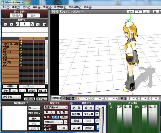Open the 文件(F) menu
The image size is (161, 133).
(x=6, y=7)
